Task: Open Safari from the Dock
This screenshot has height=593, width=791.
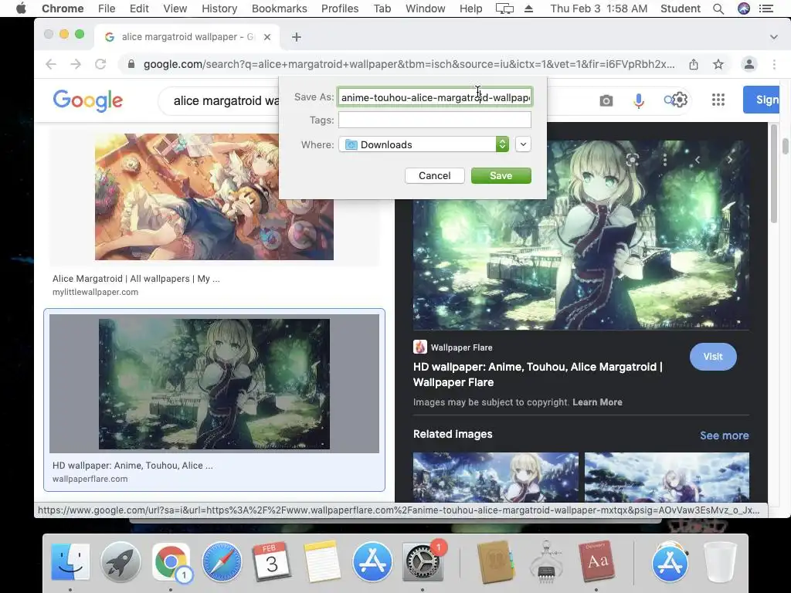Action: pos(222,562)
